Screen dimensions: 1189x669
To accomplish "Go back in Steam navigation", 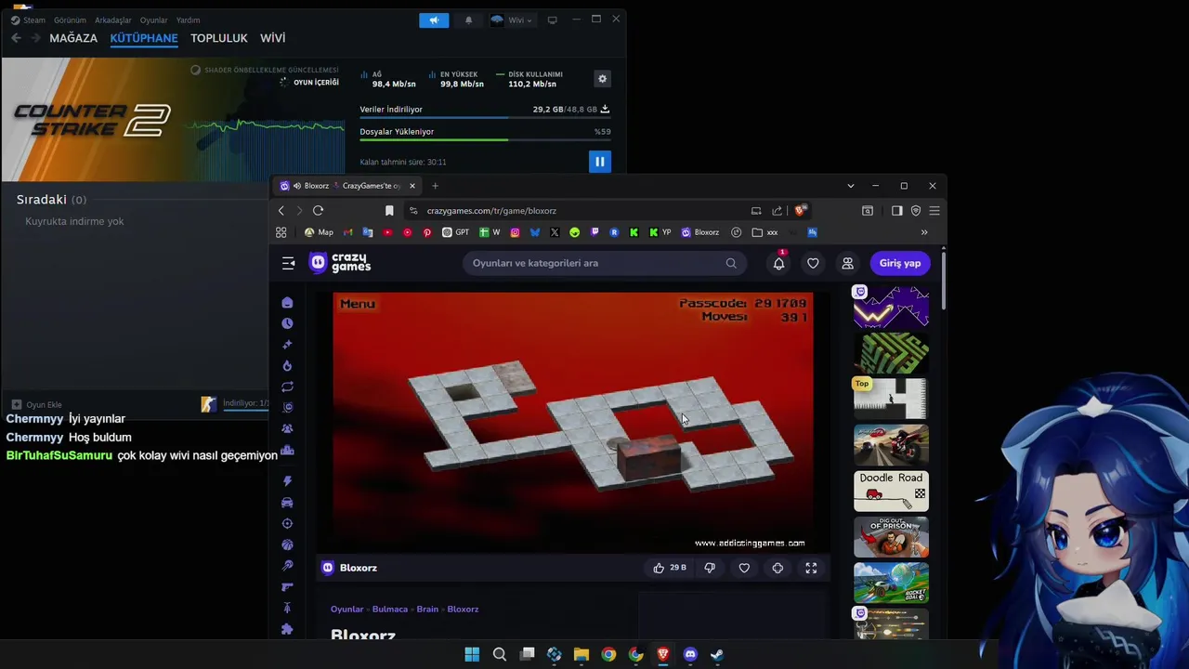I will (x=16, y=38).
